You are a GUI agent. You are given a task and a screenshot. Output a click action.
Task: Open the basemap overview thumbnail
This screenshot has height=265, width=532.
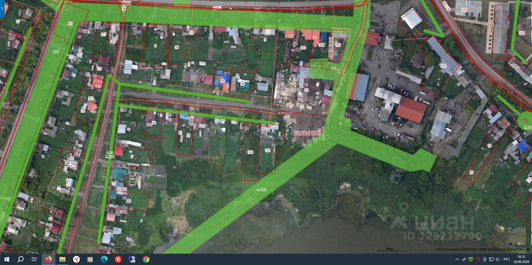(x=516, y=236)
